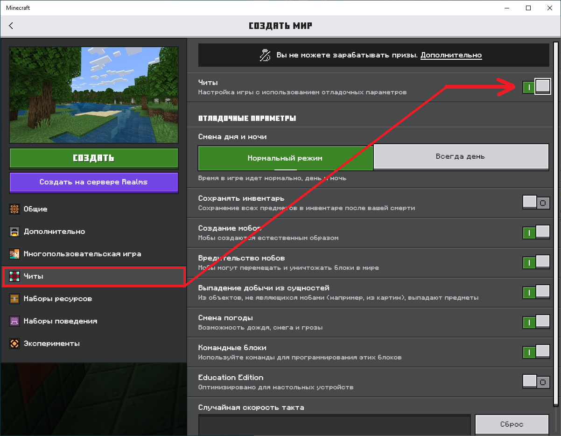This screenshot has height=436, width=561.
Task: Open the Дополнительно link in banner
Action: click(451, 55)
